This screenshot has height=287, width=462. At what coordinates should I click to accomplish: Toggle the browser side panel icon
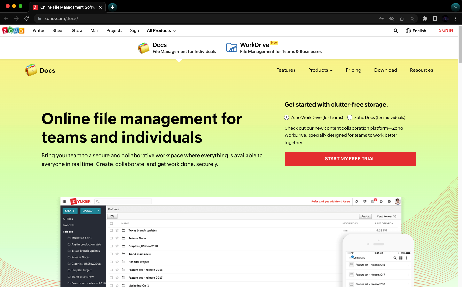(435, 18)
